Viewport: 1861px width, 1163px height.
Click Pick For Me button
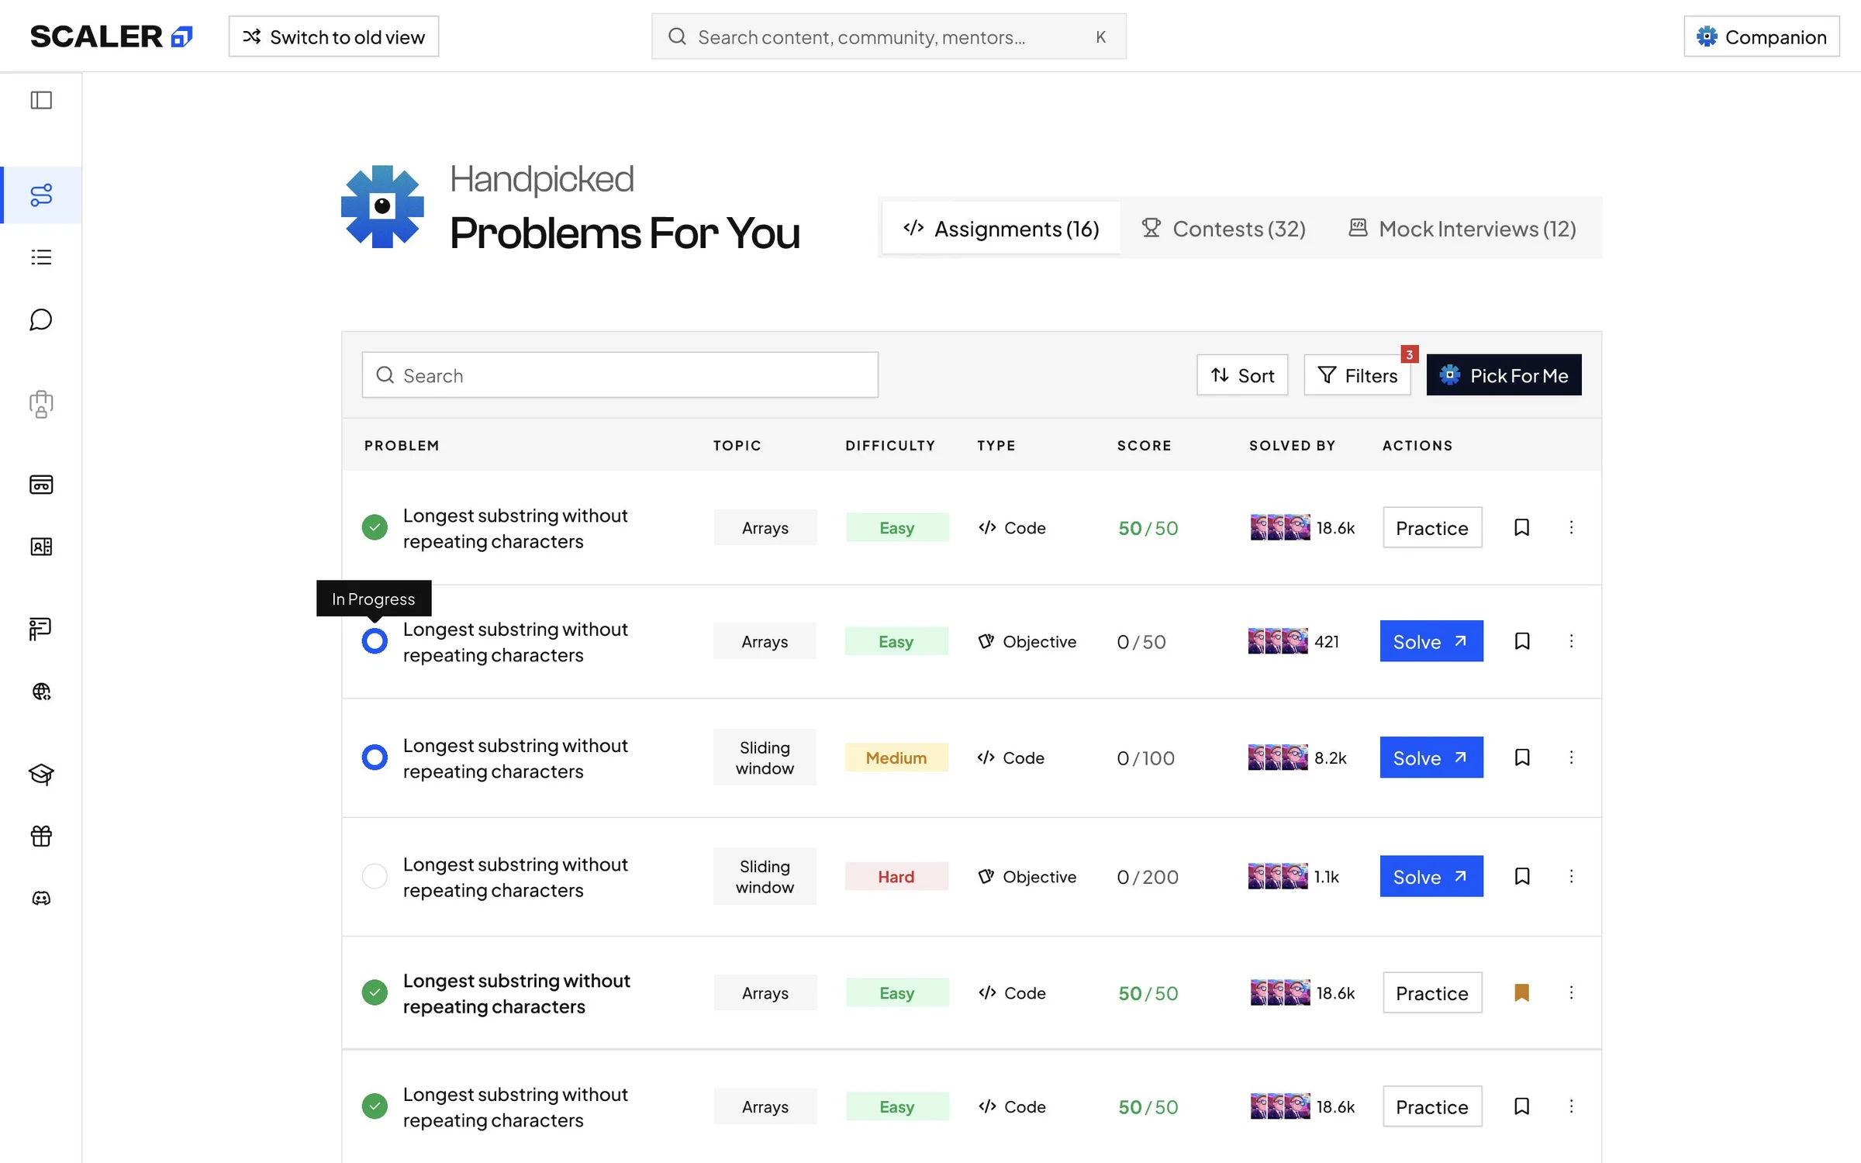click(x=1504, y=375)
